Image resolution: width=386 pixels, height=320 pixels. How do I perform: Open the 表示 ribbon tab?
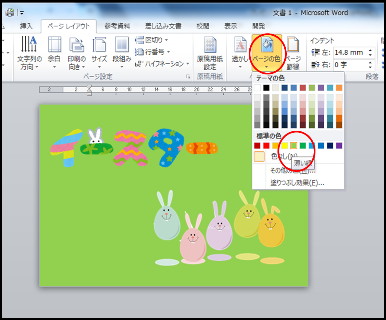tap(231, 26)
